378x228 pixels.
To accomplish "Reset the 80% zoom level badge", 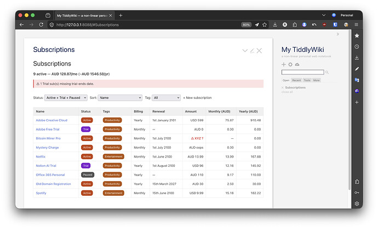I will [246, 25].
